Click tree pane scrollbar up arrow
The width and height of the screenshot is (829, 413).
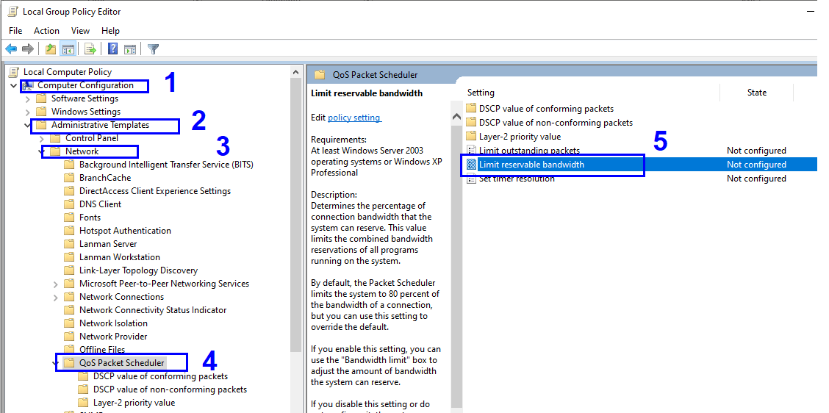pyautogui.click(x=296, y=72)
